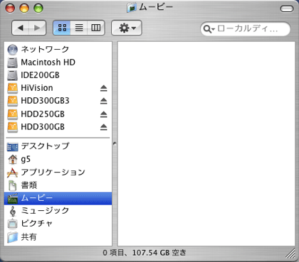The image size is (299, 262).
Task: Go forward with the right arrow
Action: coord(37,28)
